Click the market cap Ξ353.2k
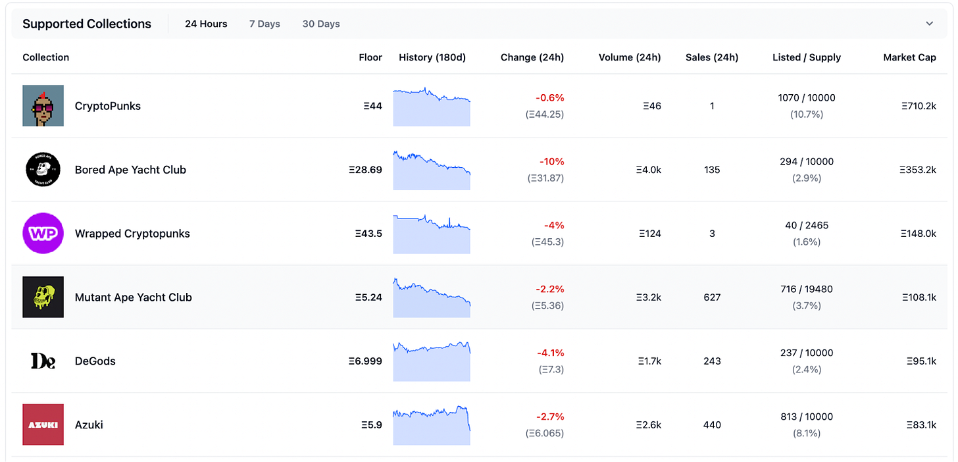 coord(918,170)
